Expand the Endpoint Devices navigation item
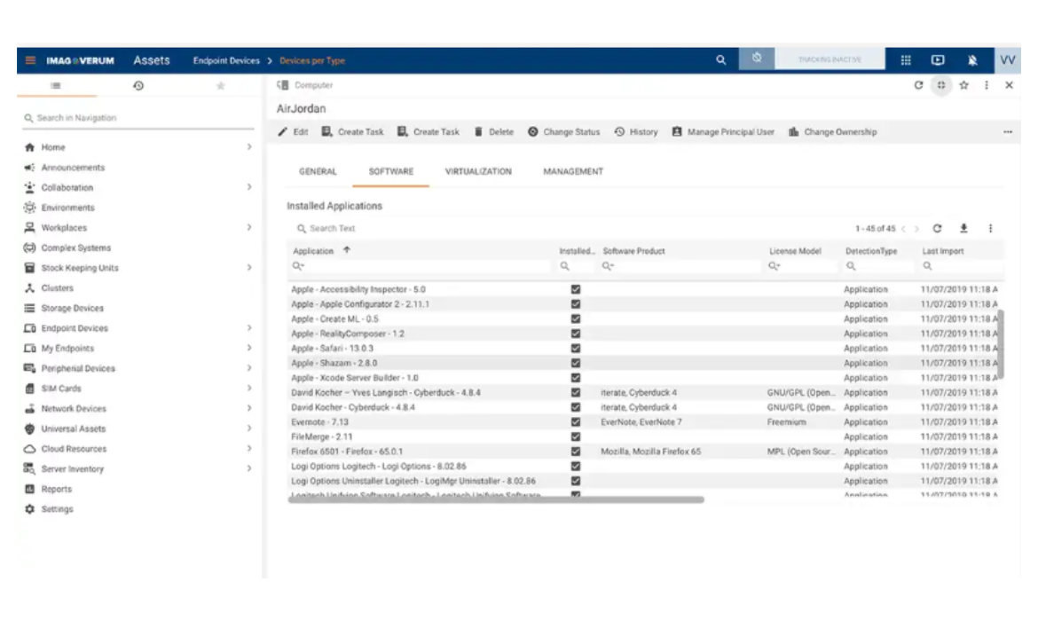1038x621 pixels. click(x=248, y=328)
